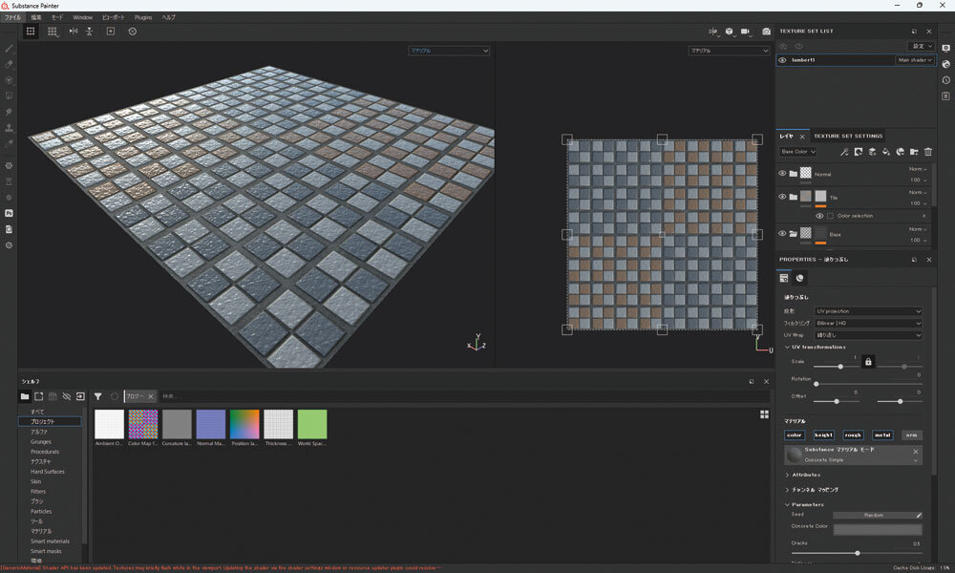
Task: Toggle the height material channel button
Action: [824, 435]
